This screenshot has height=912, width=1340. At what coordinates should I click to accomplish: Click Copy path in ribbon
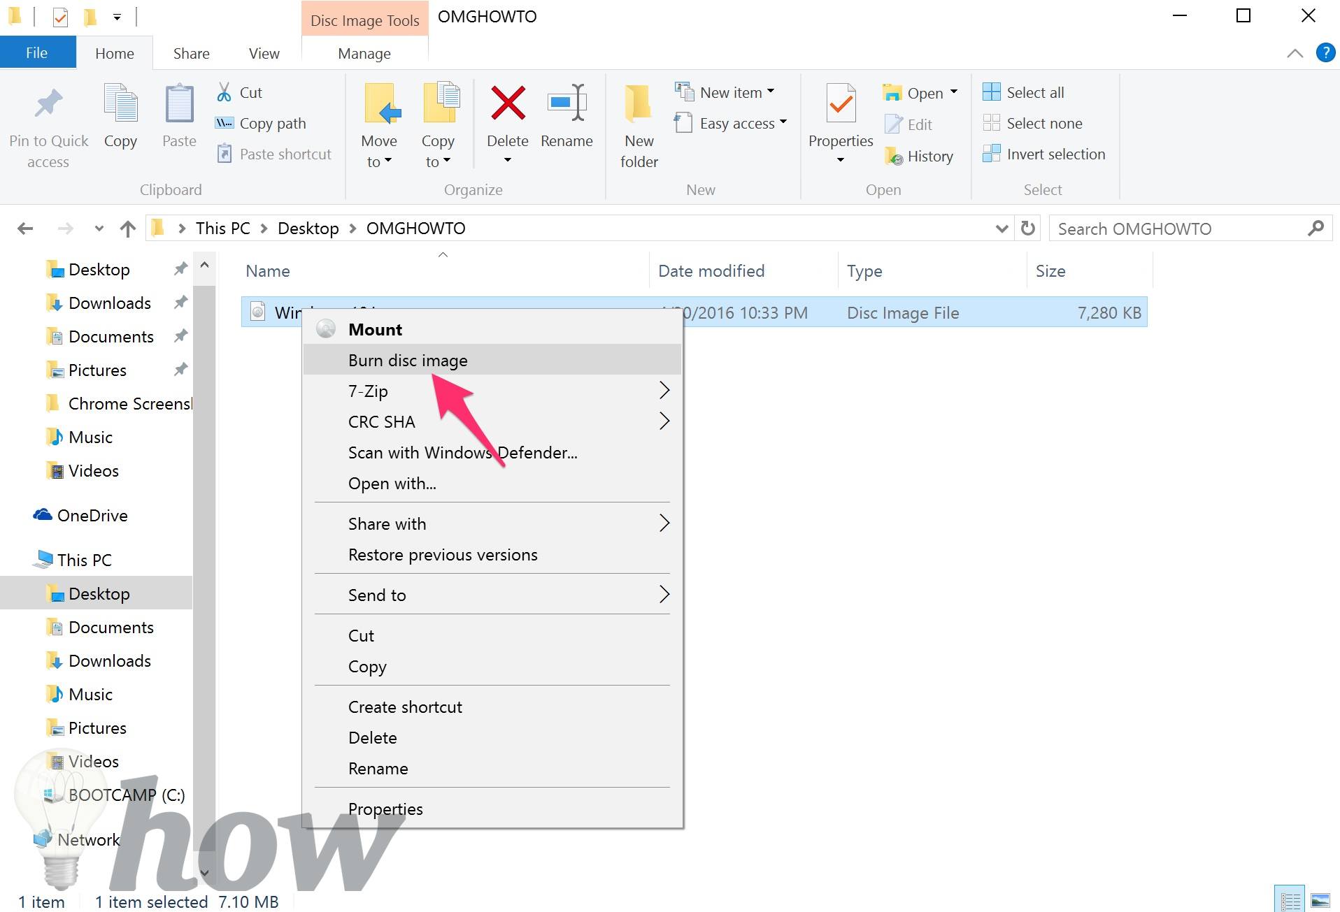(x=260, y=123)
